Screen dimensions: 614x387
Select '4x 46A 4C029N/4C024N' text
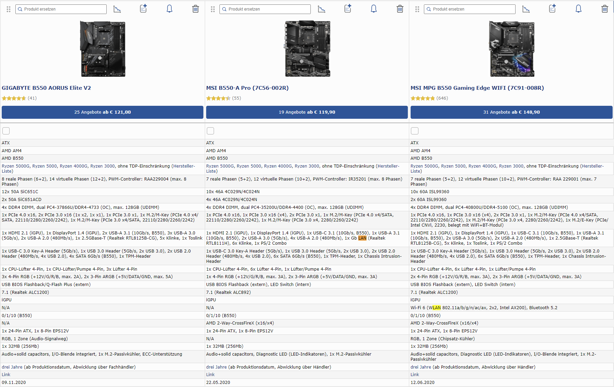231,200
